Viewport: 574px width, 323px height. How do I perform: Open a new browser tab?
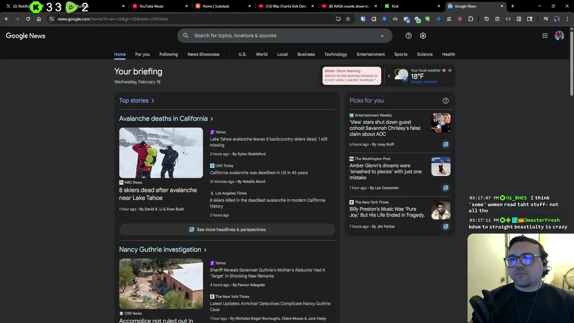coord(513,6)
